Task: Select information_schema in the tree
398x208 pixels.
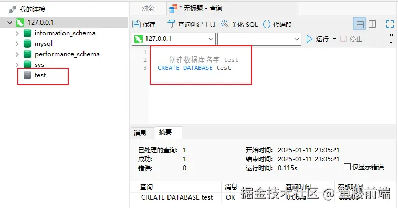Action: 65,33
